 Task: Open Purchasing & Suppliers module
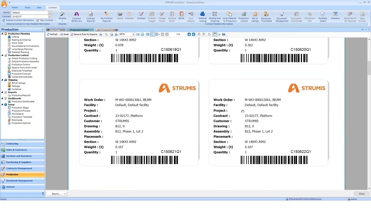point(23,162)
